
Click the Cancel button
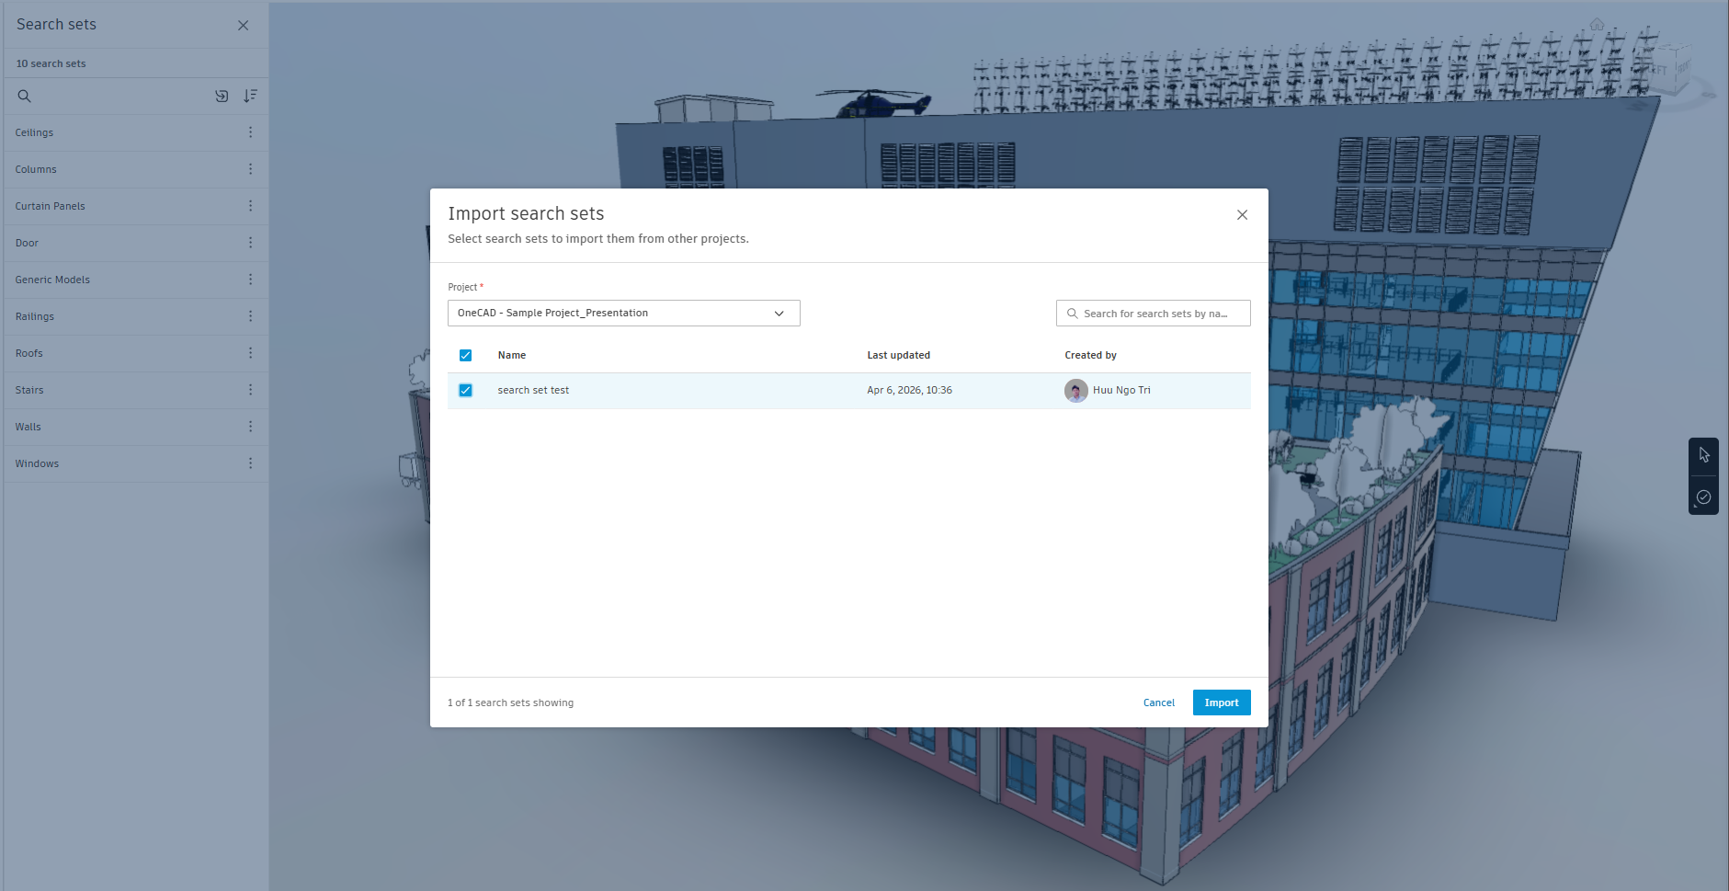(1158, 703)
